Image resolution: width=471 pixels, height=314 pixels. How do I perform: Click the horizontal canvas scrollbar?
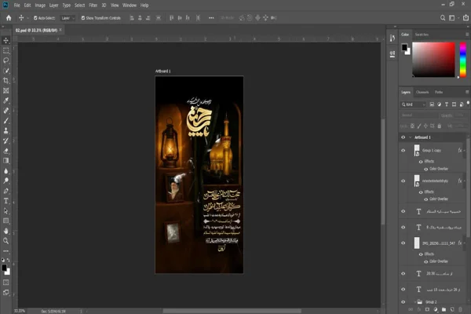[x=232, y=311]
